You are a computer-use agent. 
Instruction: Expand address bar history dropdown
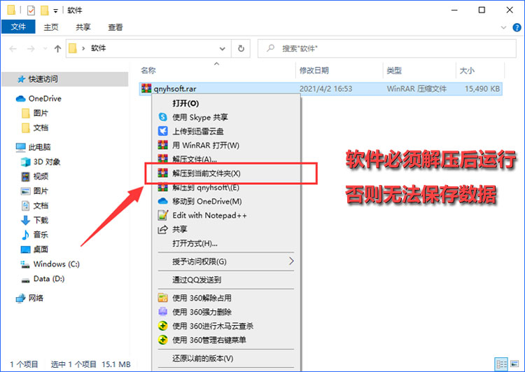tap(222, 49)
